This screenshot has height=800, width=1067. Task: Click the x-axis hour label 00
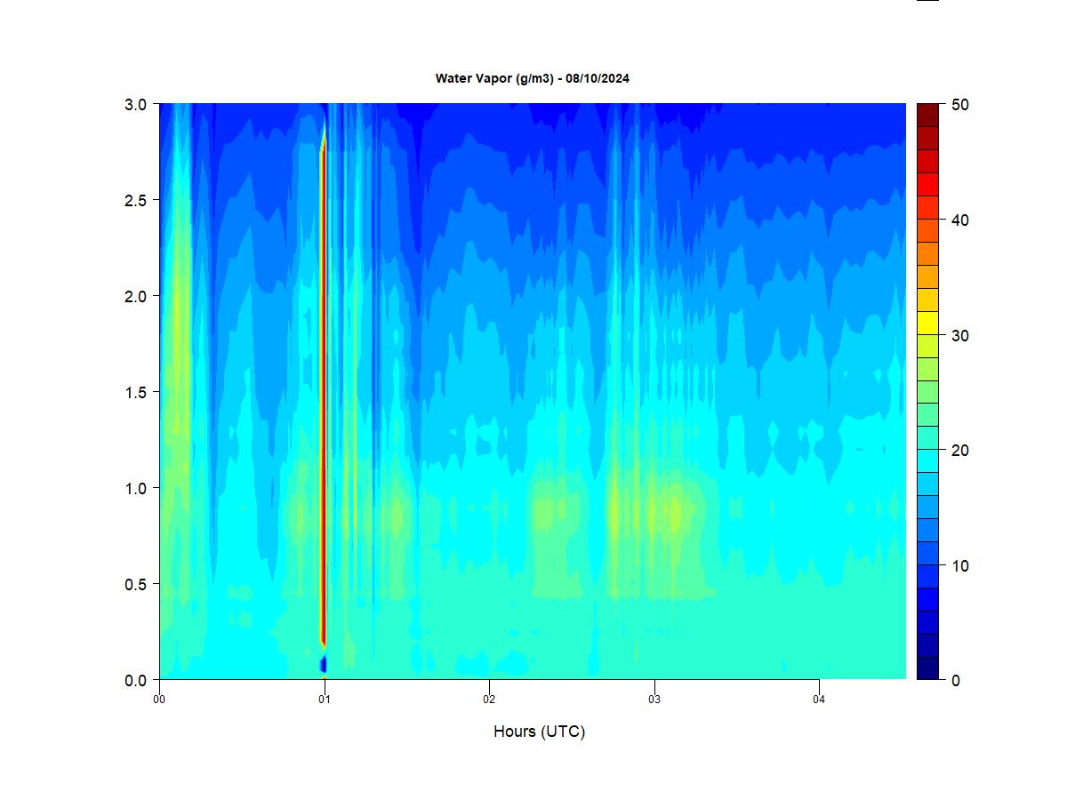tap(159, 700)
